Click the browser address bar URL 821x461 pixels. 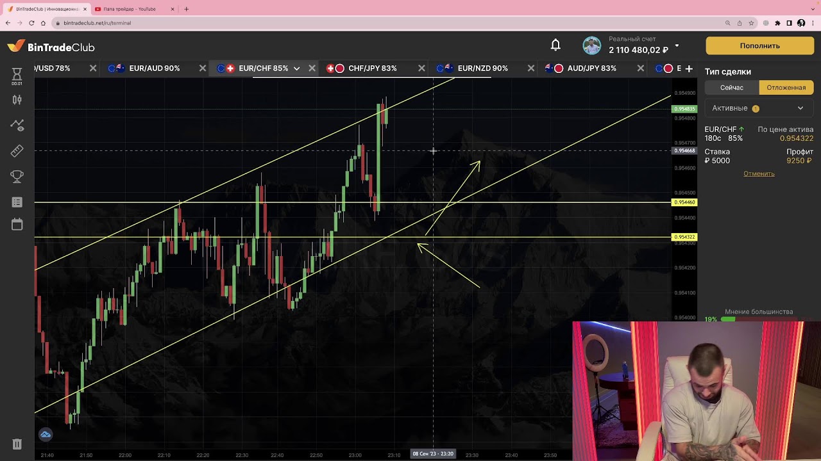point(97,23)
